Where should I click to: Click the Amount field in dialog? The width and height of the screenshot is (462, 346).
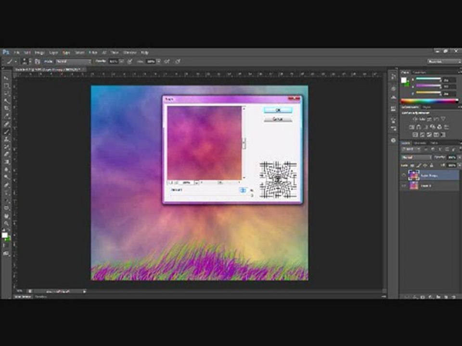(x=243, y=190)
